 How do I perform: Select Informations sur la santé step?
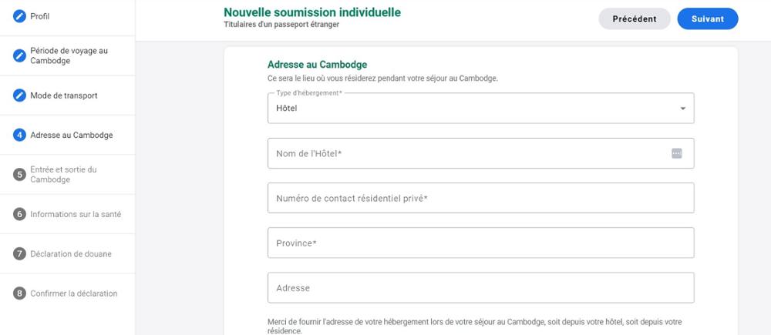[76, 214]
